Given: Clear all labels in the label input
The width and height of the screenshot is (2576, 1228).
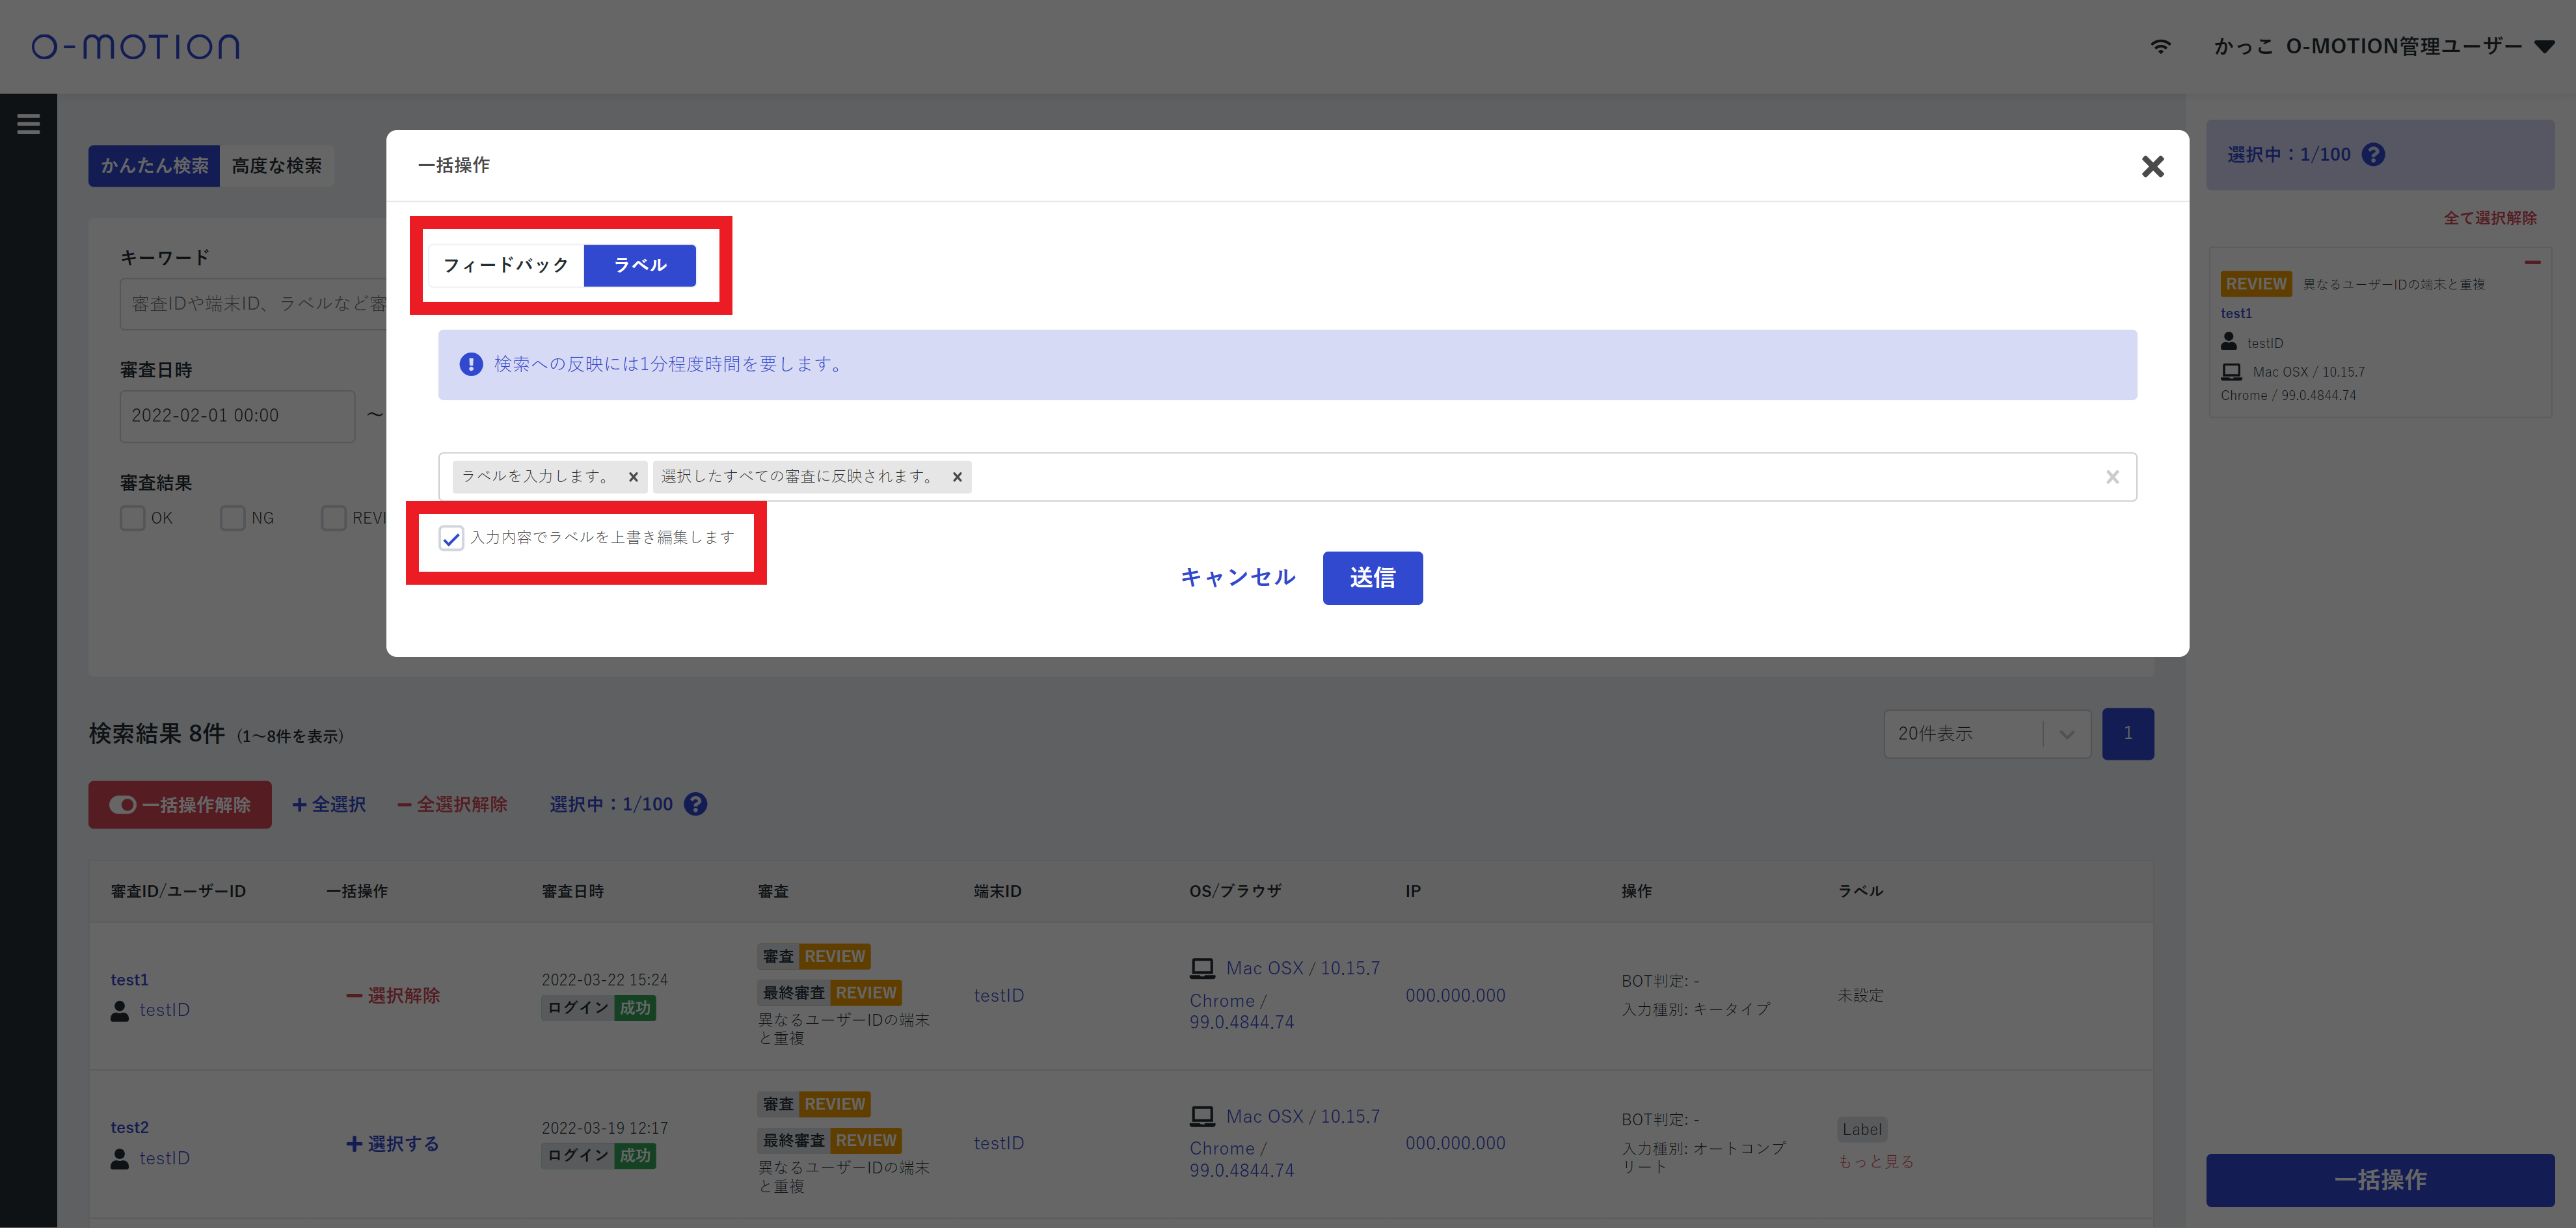Looking at the screenshot, I should pyautogui.click(x=2112, y=477).
